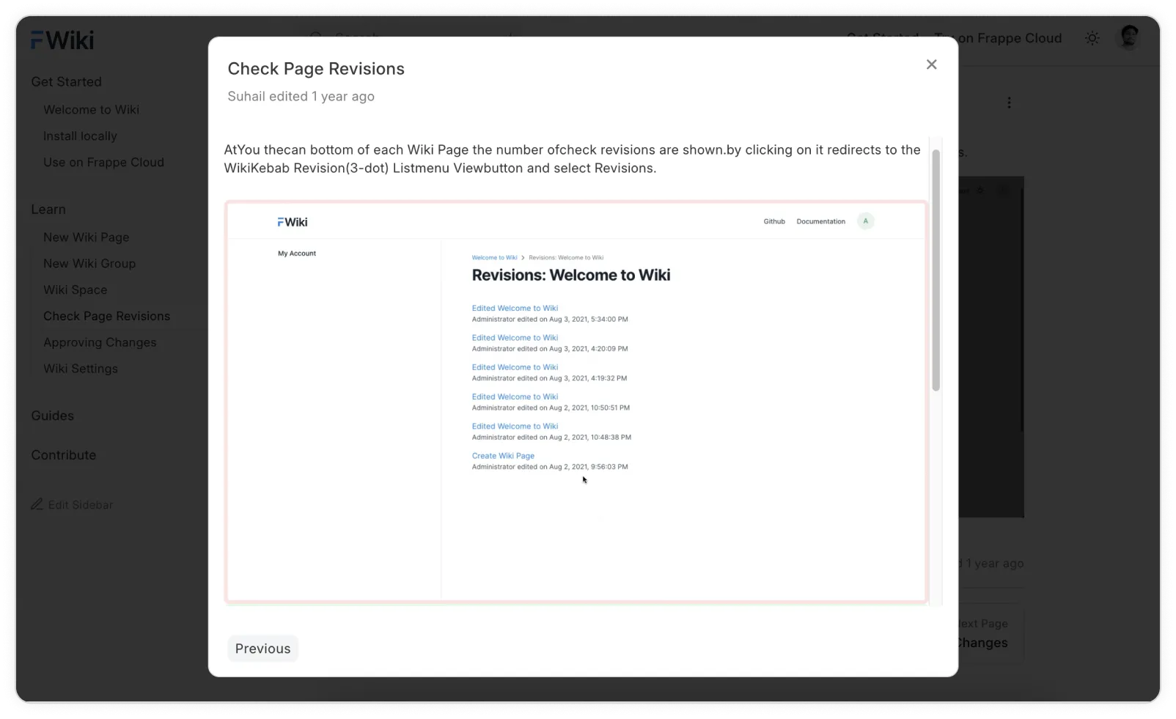Close the Check Page Revisions dialog
The height and width of the screenshot is (719, 1176).
tap(931, 64)
